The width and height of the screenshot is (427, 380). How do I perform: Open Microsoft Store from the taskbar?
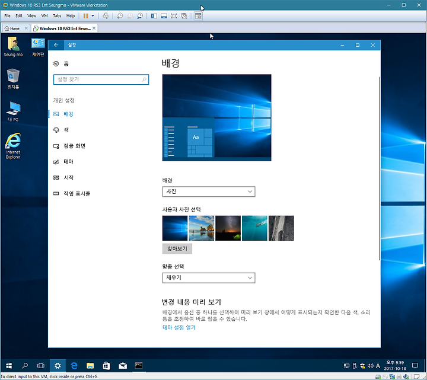[107, 366]
